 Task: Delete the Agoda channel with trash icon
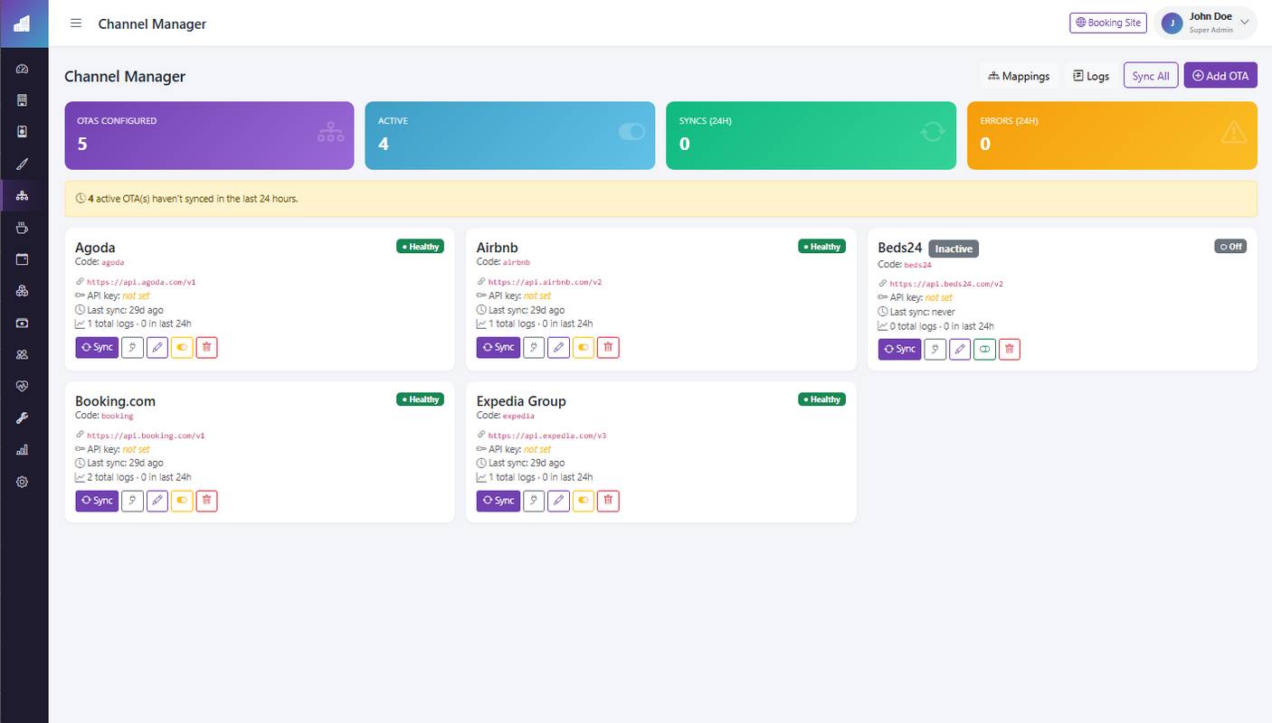tap(206, 347)
